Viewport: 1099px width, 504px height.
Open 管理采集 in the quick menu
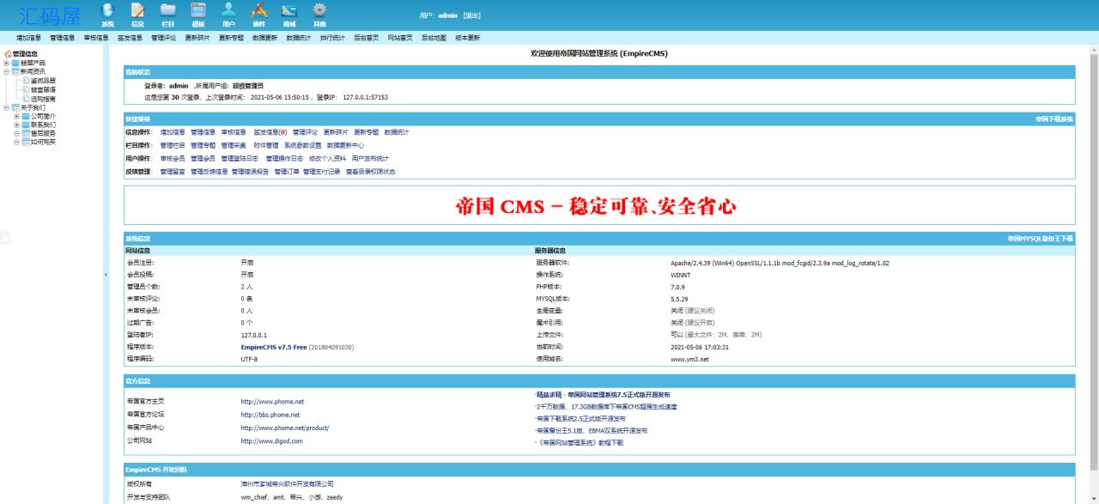point(234,145)
